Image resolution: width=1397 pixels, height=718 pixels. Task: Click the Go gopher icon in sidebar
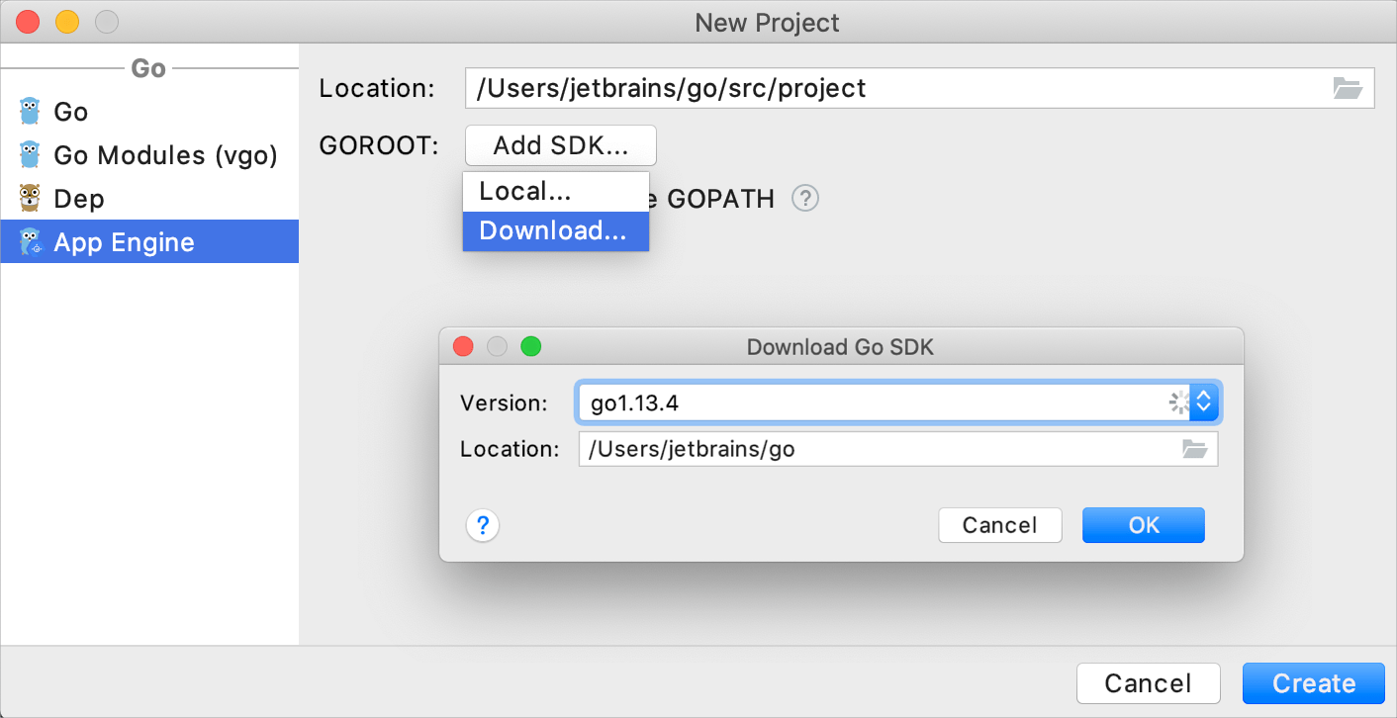pyautogui.click(x=31, y=112)
